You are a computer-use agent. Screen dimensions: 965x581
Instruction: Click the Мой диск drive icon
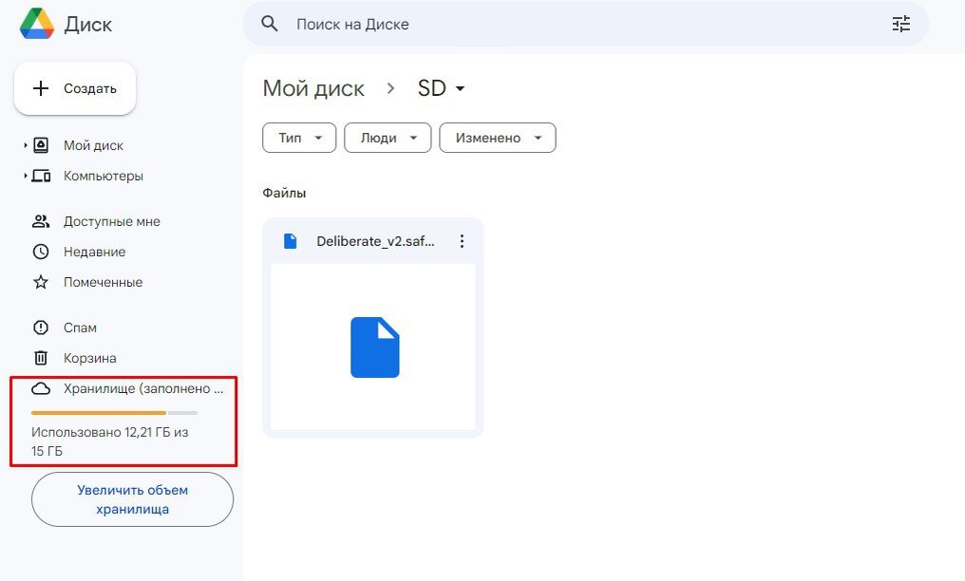41,145
